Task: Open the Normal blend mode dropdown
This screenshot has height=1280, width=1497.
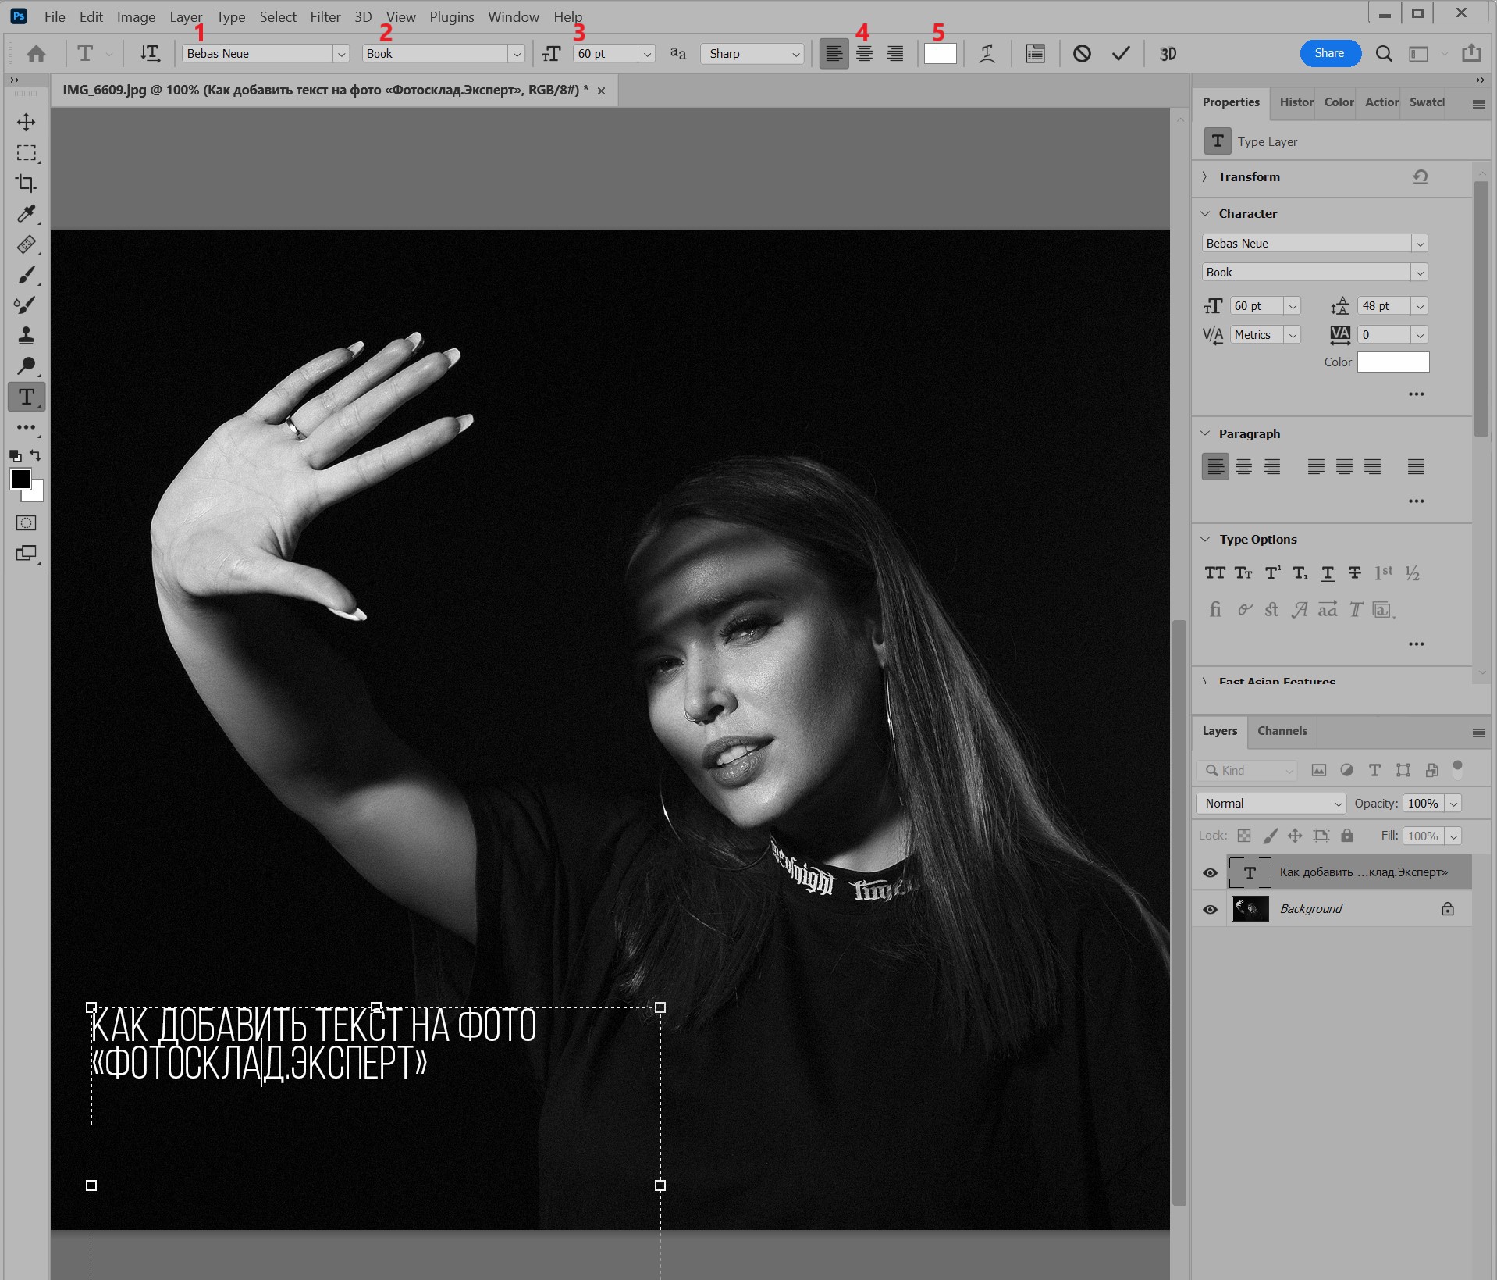Action: click(x=1271, y=803)
